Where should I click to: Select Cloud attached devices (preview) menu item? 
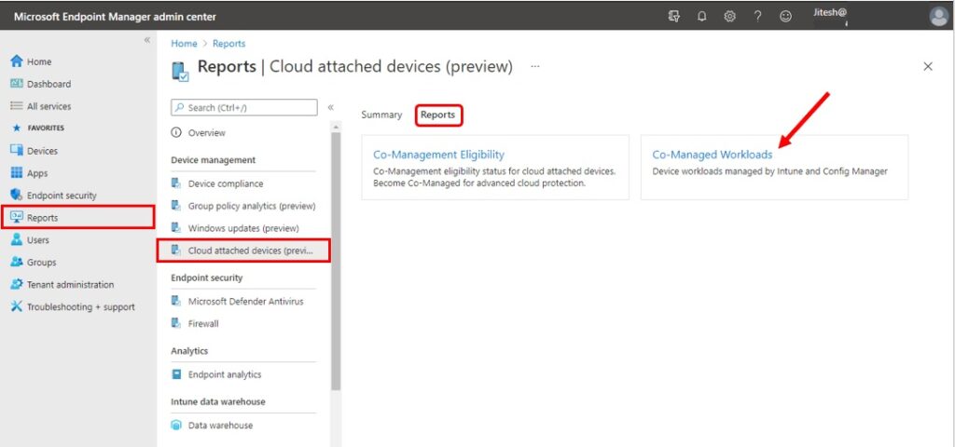pos(243,251)
